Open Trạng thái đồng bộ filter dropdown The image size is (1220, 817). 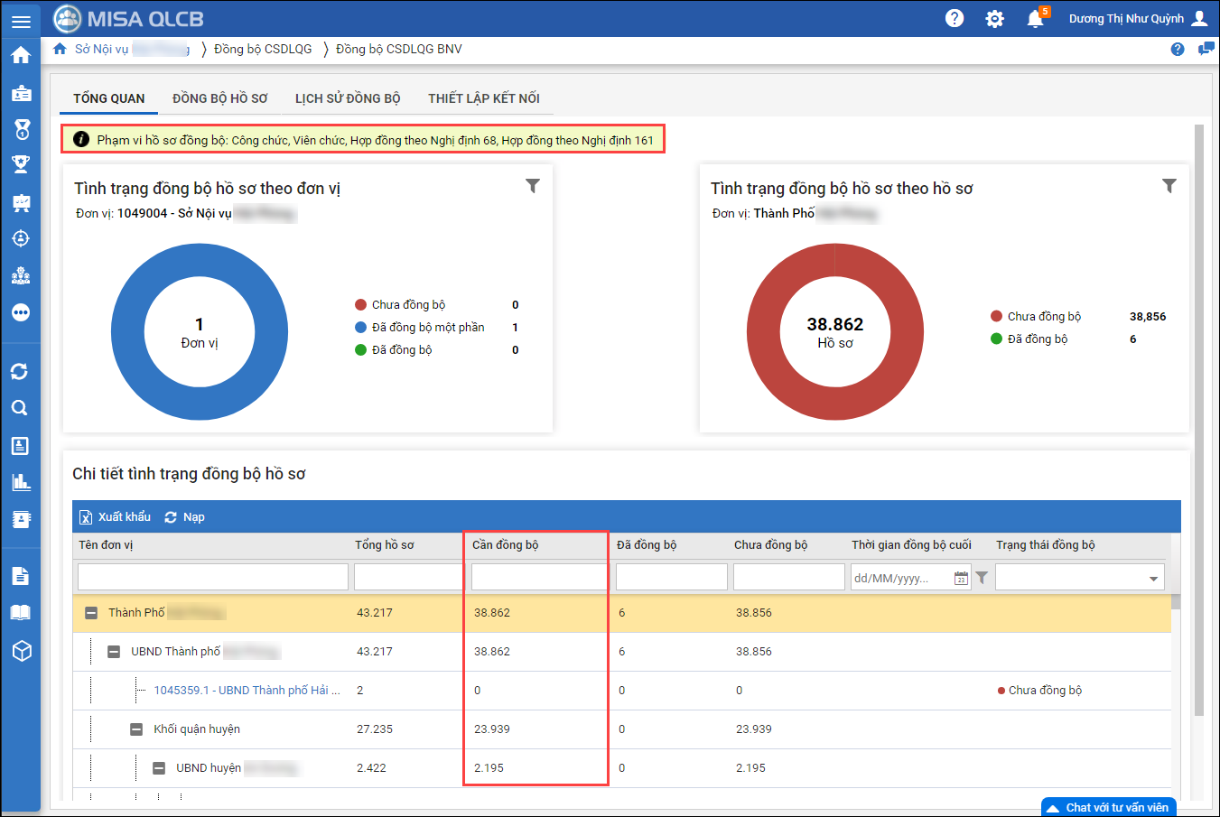pyautogui.click(x=1153, y=578)
